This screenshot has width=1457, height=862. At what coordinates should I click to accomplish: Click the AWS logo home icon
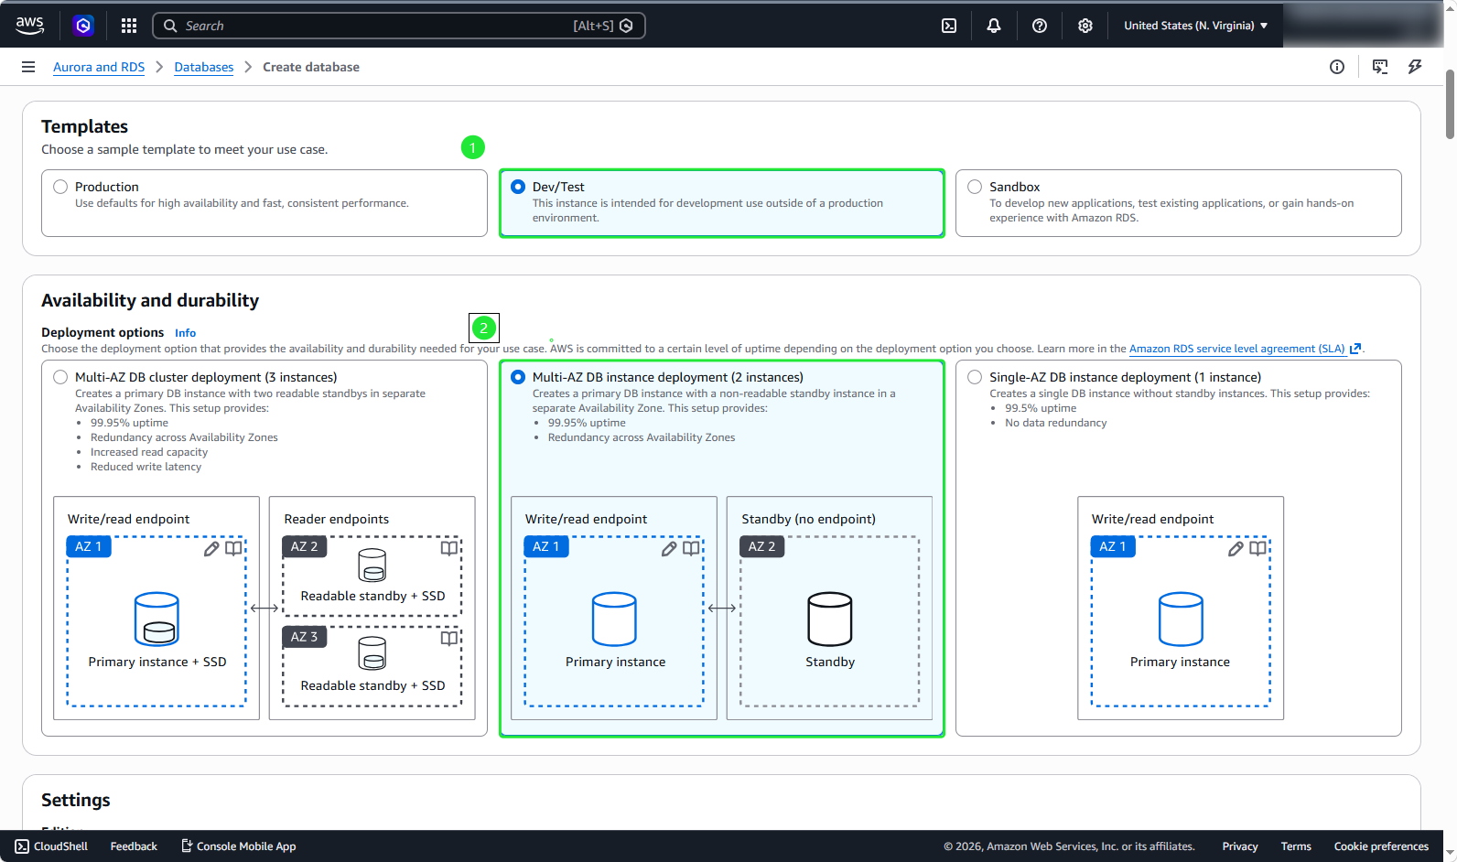[x=30, y=26]
